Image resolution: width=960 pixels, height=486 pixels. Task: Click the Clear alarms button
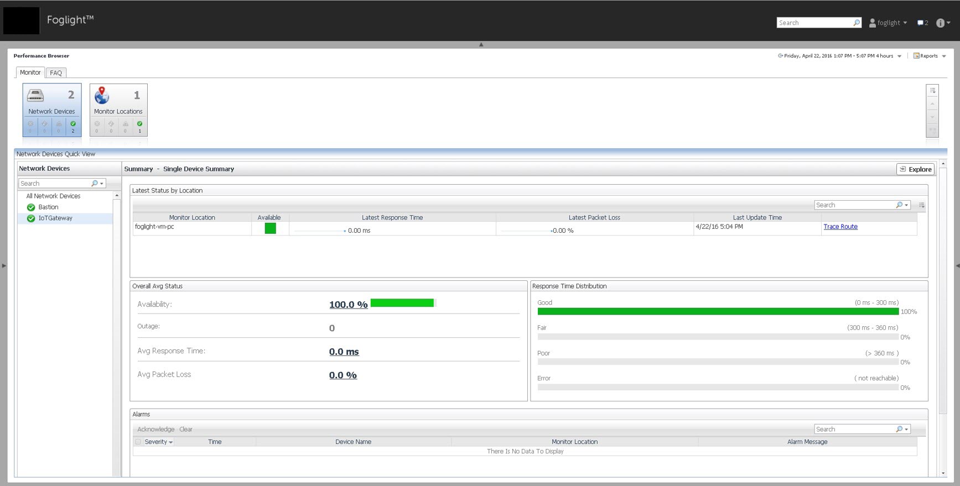click(186, 430)
